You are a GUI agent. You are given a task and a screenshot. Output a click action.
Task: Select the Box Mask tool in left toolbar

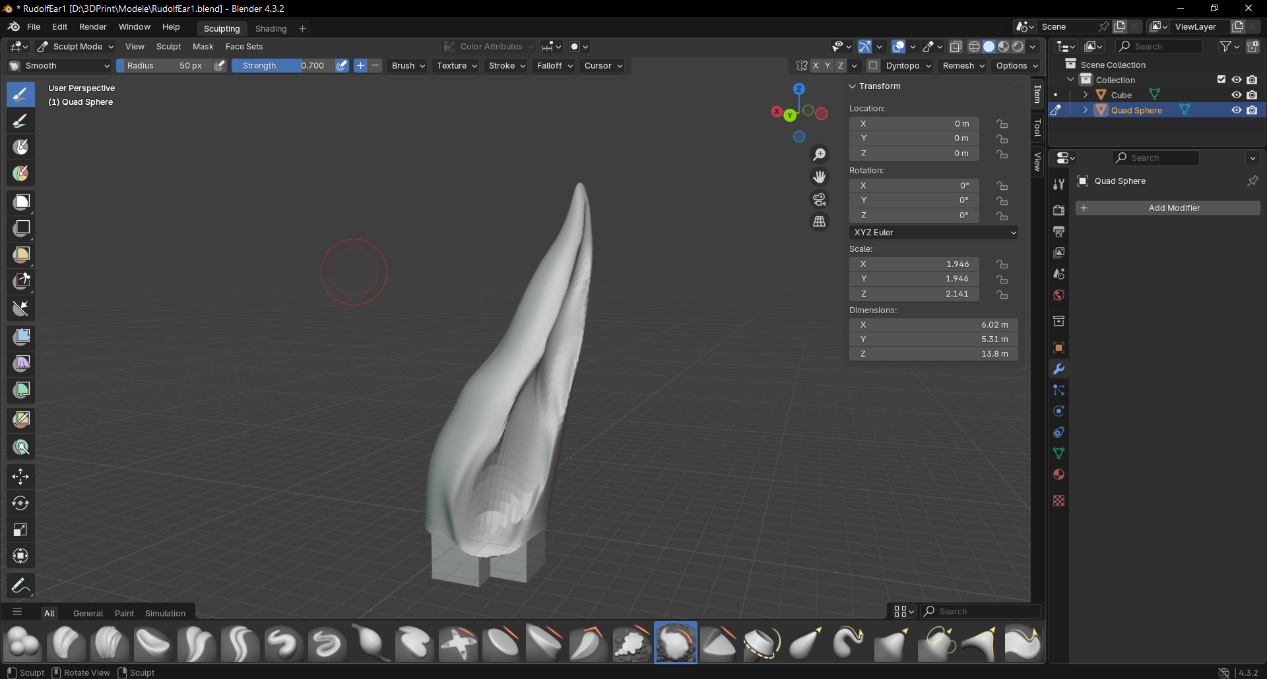pyautogui.click(x=21, y=202)
